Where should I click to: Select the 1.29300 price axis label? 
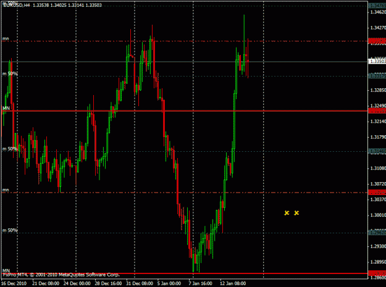[378, 246]
